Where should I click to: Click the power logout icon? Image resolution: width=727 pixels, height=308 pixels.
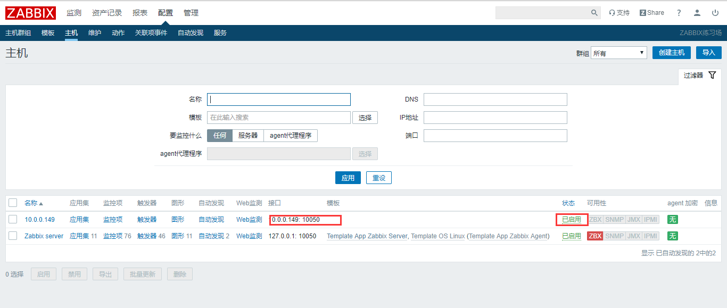pos(715,13)
